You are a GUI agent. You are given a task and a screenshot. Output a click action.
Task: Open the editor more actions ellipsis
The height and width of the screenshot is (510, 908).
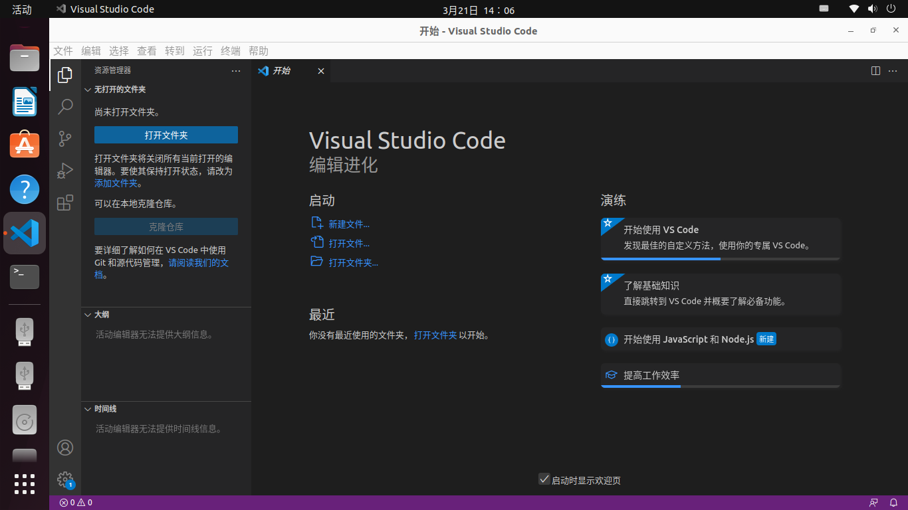click(894, 70)
